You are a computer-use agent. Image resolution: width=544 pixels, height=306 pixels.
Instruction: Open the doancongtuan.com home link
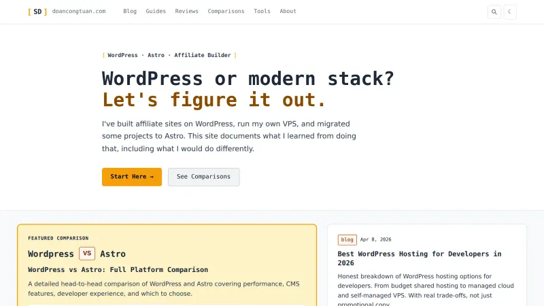(79, 11)
